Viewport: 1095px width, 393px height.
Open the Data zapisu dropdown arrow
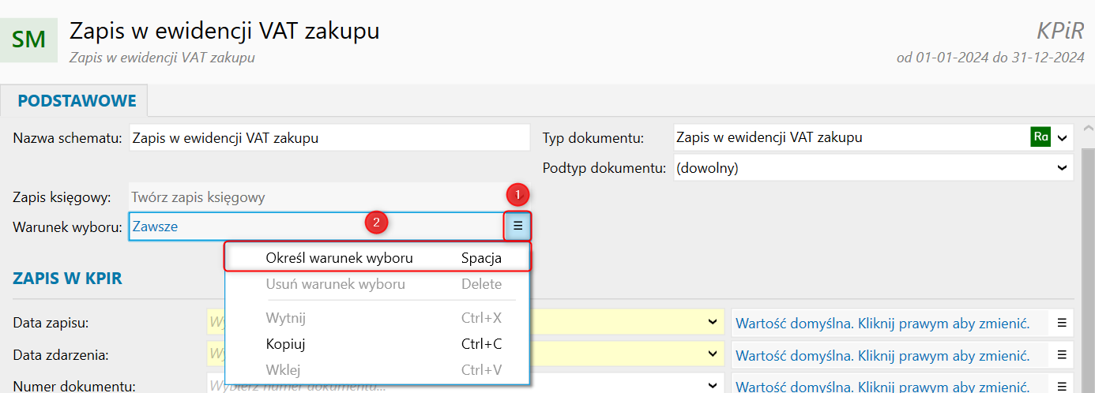713,322
